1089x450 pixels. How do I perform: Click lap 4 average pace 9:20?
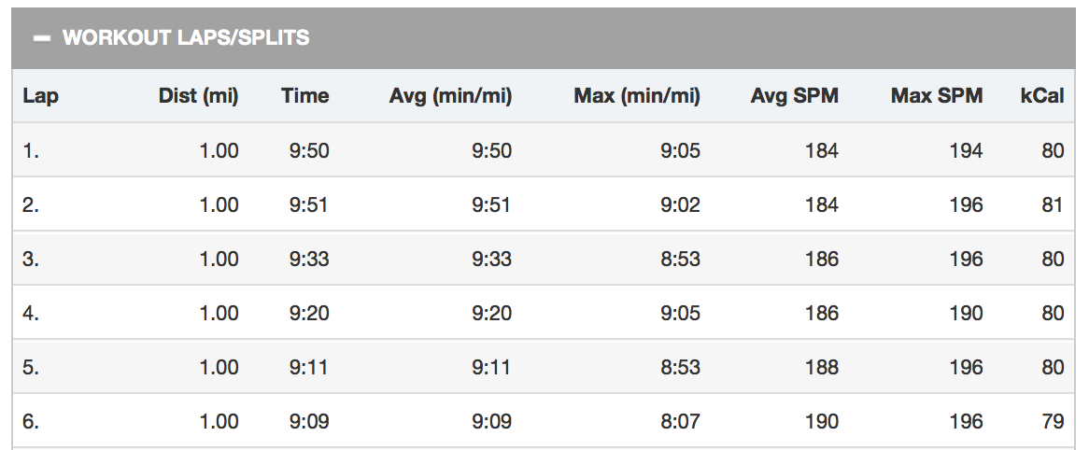click(491, 313)
